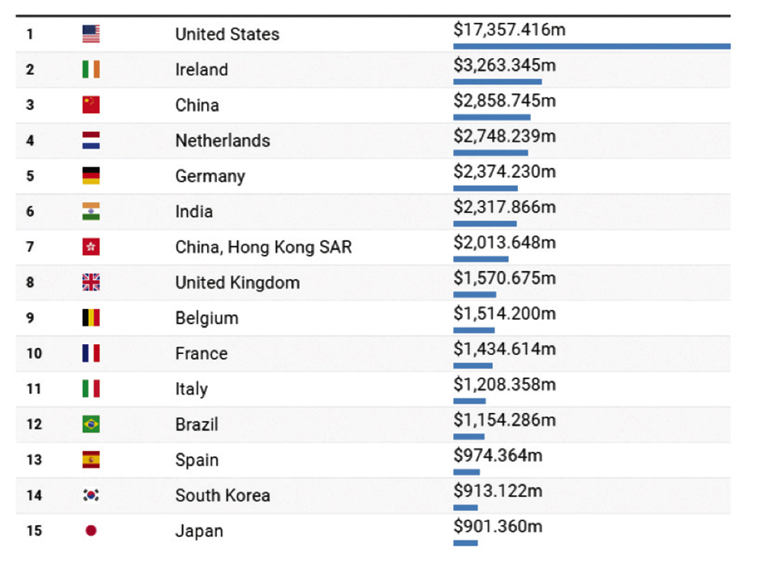764x570 pixels.
Task: Click the Germany flag icon
Action: pos(91,176)
